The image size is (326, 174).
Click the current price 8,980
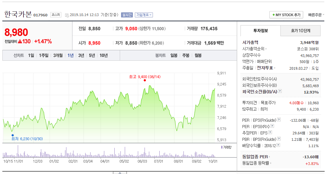tap(16, 33)
